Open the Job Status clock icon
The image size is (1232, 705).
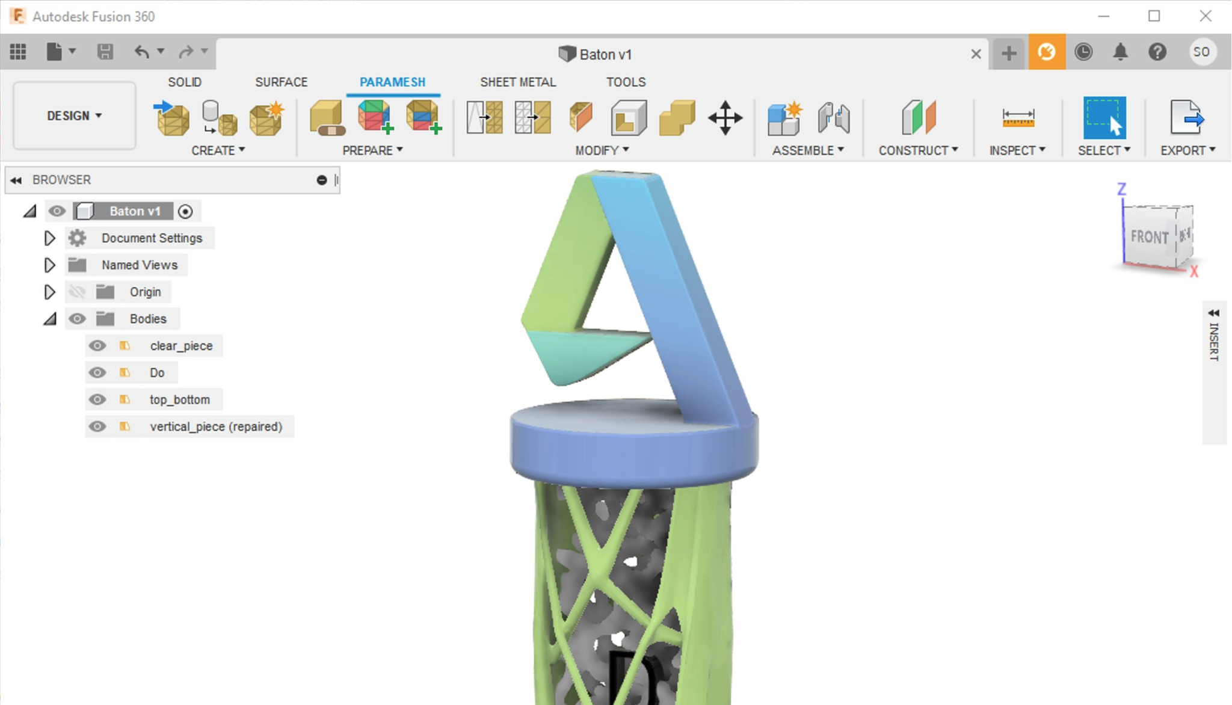point(1083,52)
